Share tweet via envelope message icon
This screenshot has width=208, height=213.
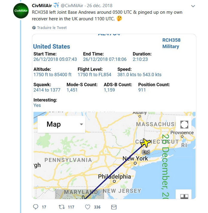pyautogui.click(x=114, y=207)
